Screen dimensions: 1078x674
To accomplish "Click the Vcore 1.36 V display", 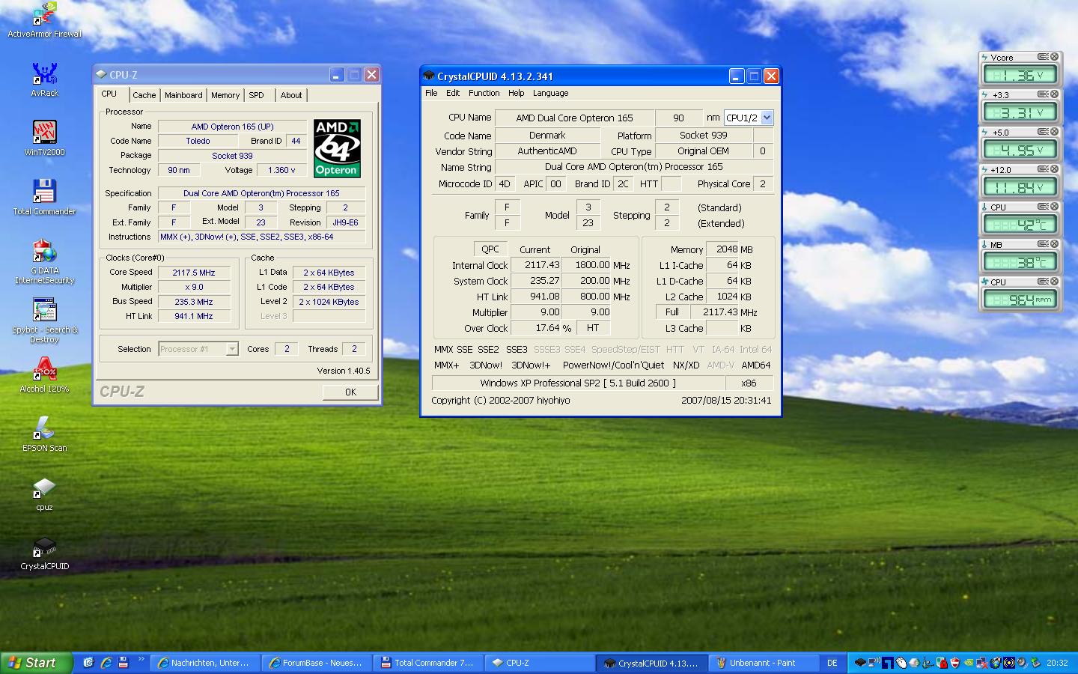I will pyautogui.click(x=1020, y=75).
